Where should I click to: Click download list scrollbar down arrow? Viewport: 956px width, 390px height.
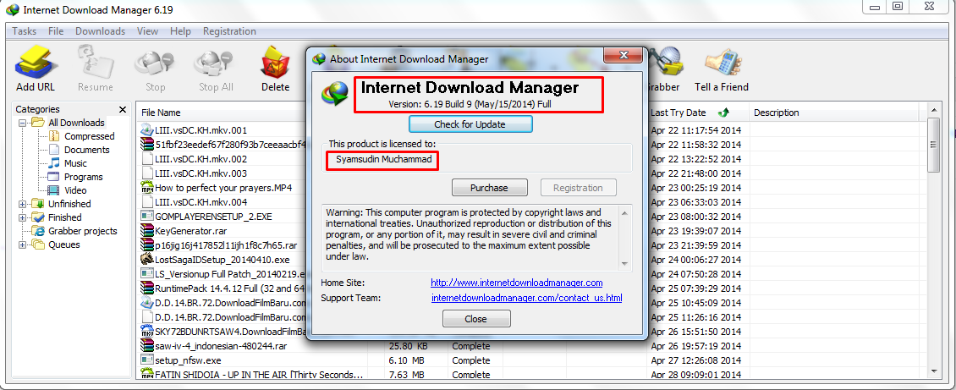tap(933, 370)
